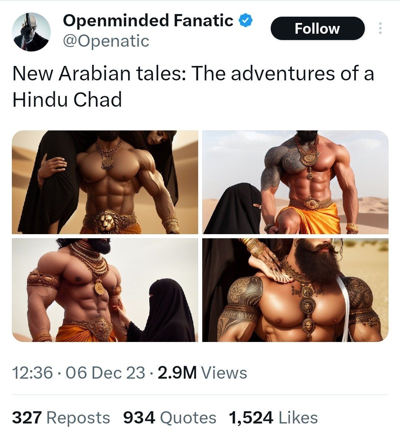Click the blue verified badge icon
This screenshot has height=432, width=400.
pyautogui.click(x=245, y=21)
